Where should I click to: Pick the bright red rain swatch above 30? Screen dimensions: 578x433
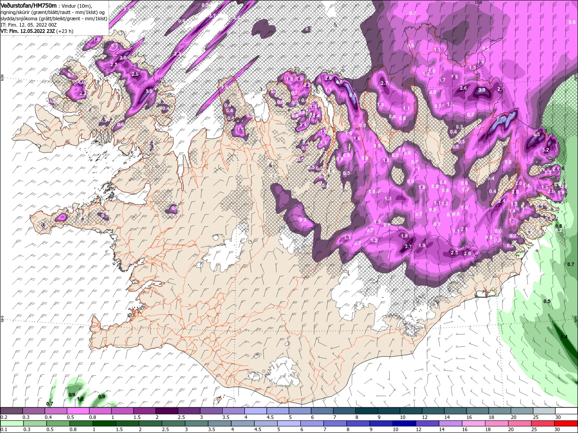[566, 423]
